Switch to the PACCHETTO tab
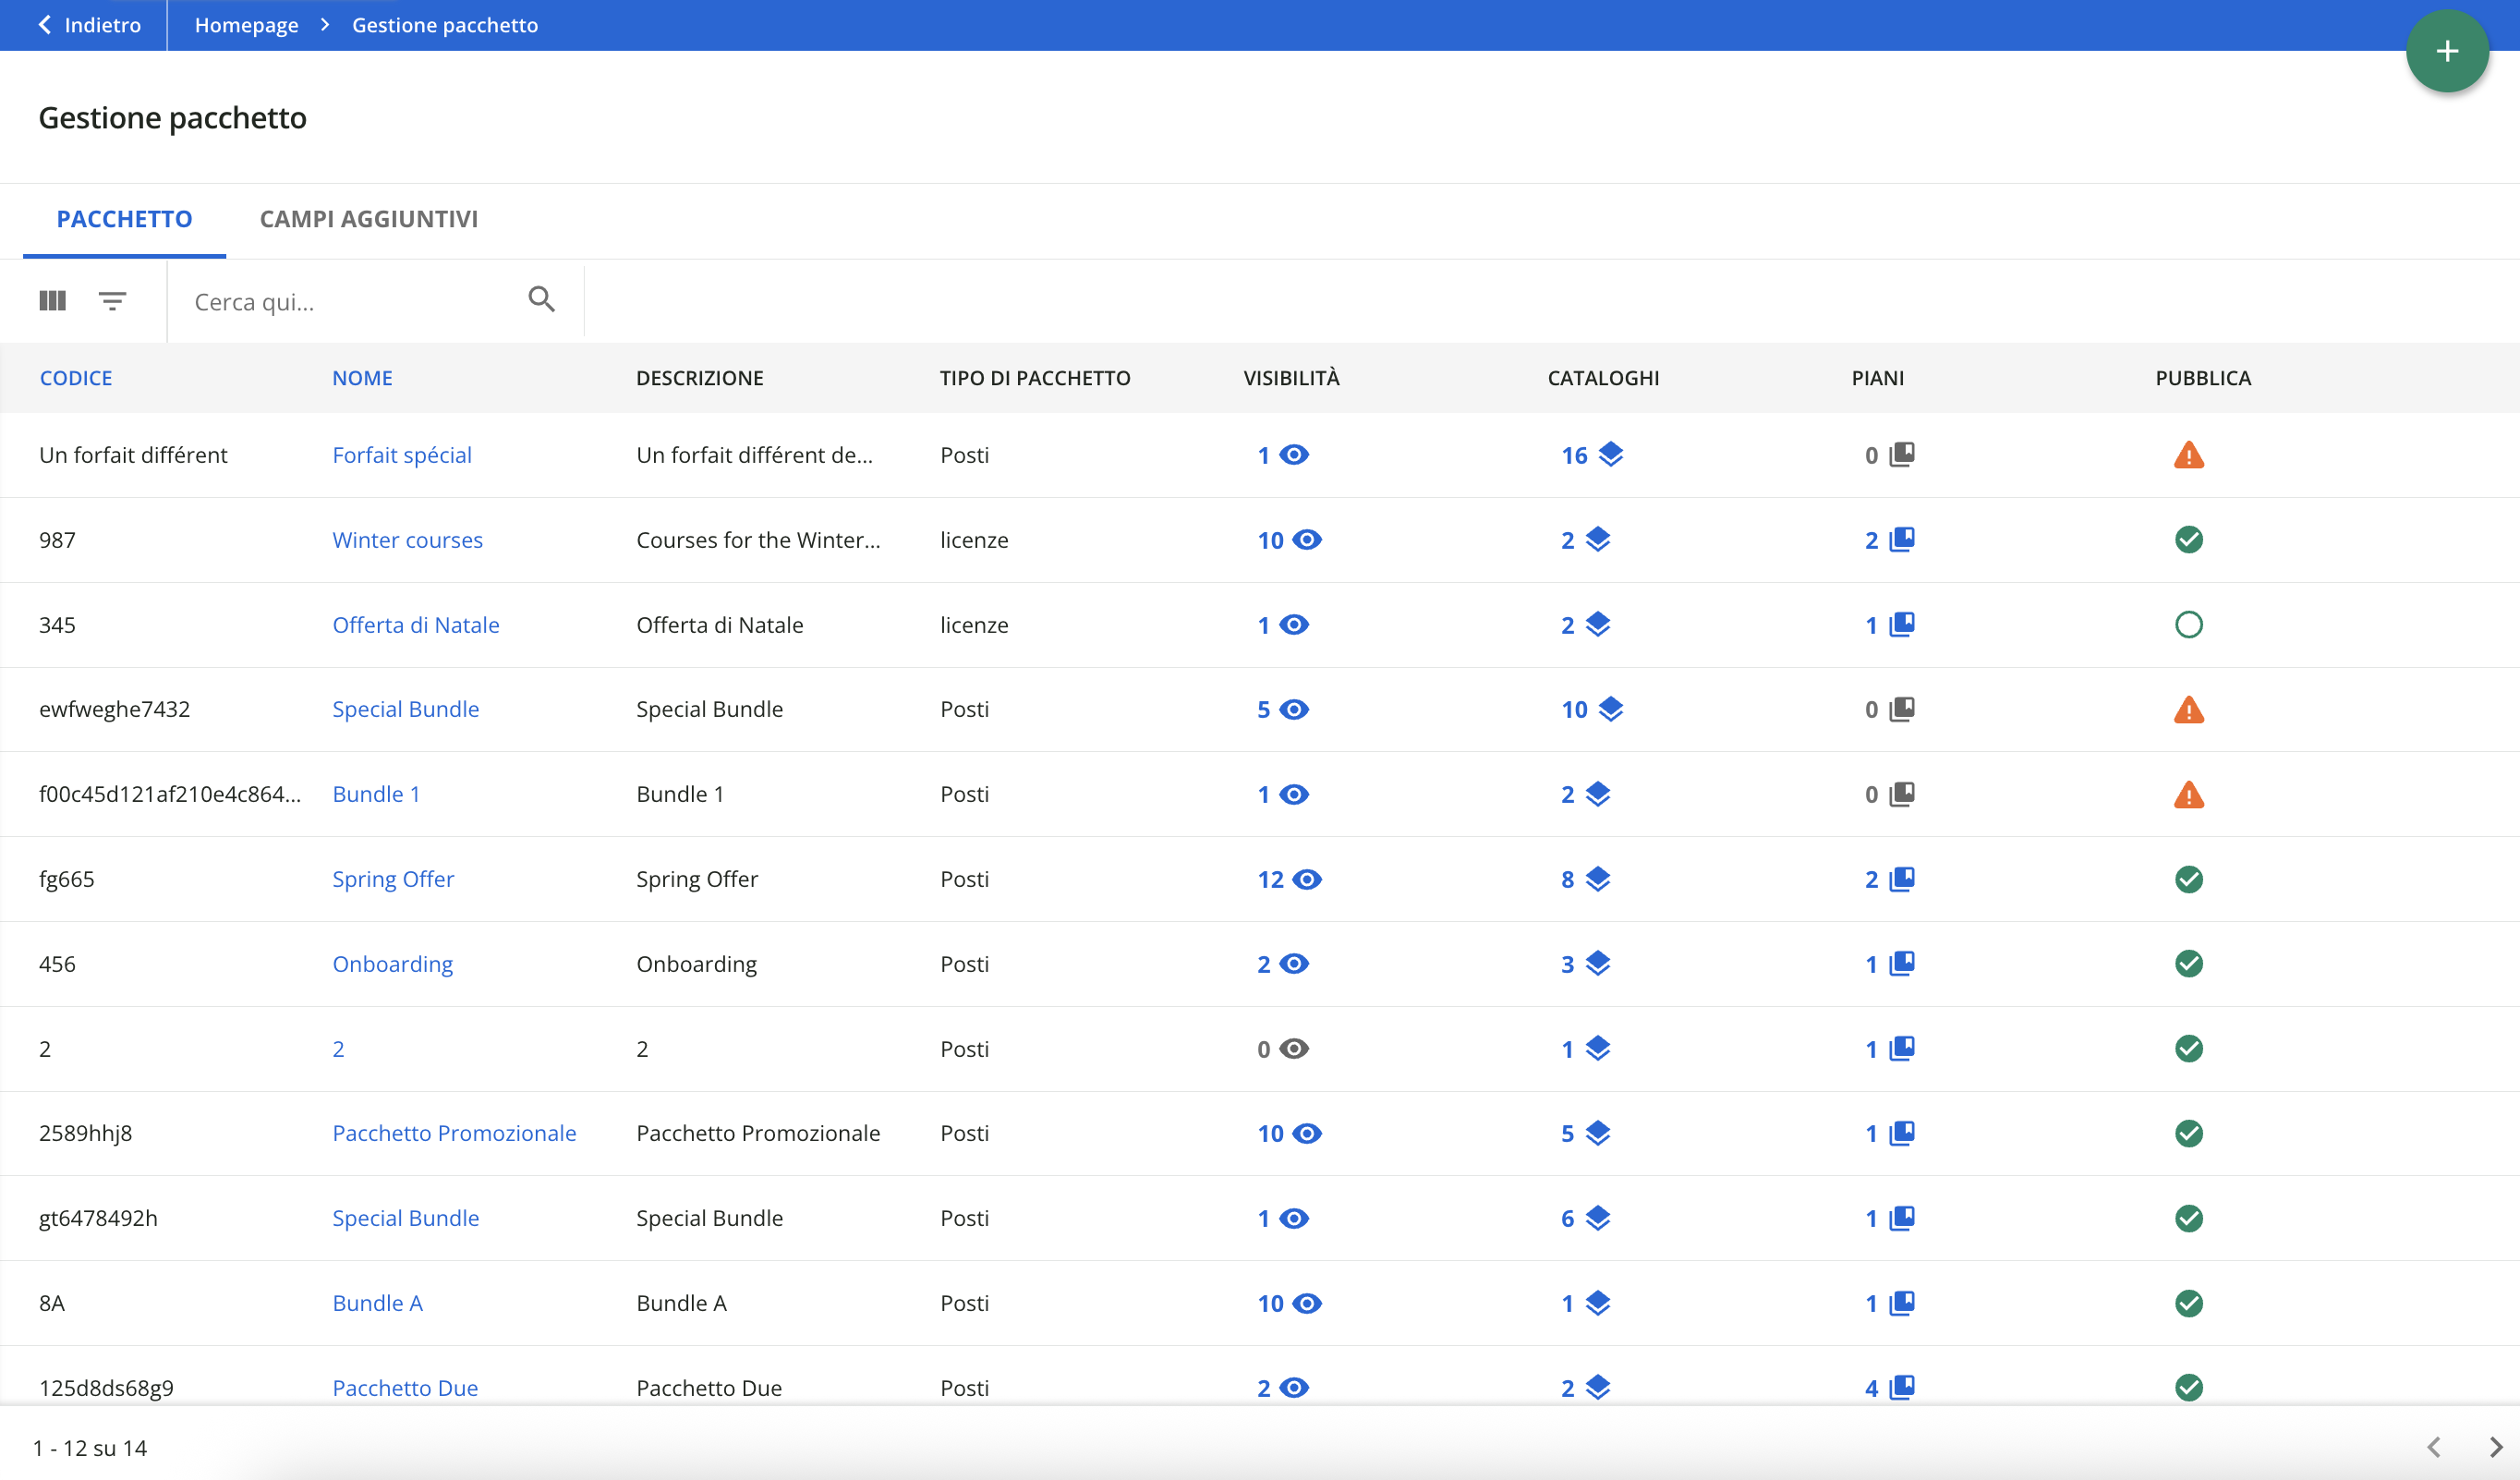Image resolution: width=2520 pixels, height=1480 pixels. [x=124, y=219]
